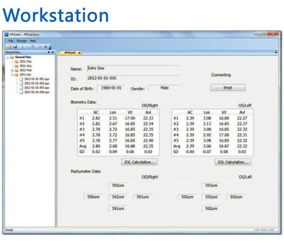Click the Open folder toolbar icon
Viewport: 284px width, 243px height.
coord(10,46)
